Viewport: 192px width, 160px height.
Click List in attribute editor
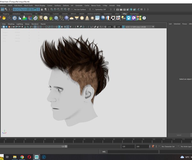click(x=170, y=24)
